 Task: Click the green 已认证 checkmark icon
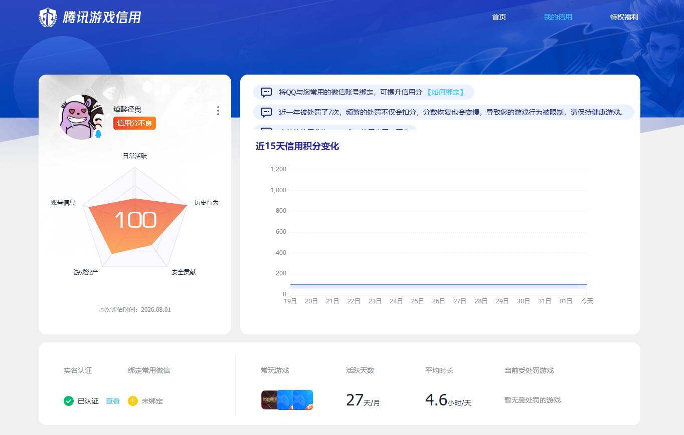click(x=69, y=401)
